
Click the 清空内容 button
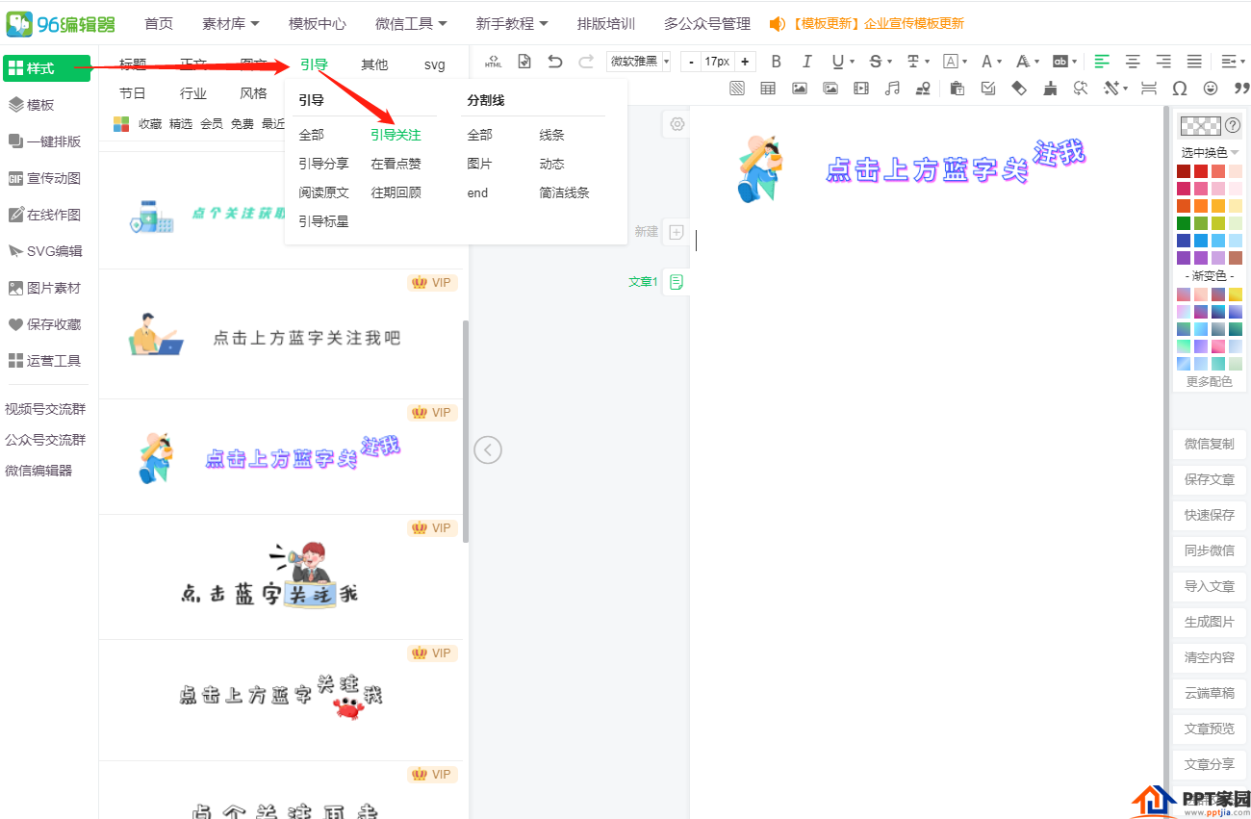tap(1210, 657)
